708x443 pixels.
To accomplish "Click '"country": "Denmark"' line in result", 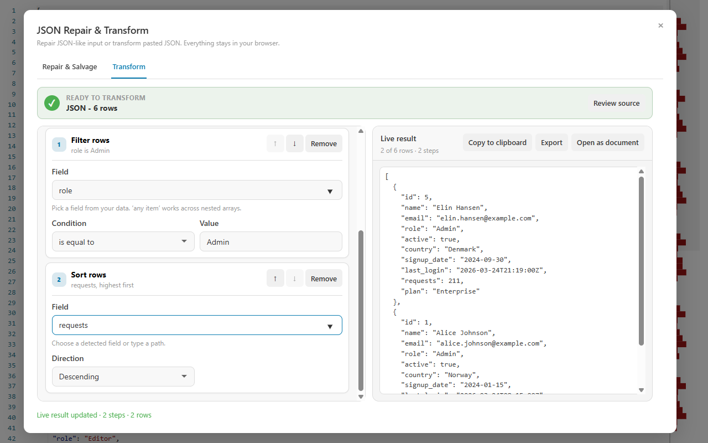I will pos(442,249).
